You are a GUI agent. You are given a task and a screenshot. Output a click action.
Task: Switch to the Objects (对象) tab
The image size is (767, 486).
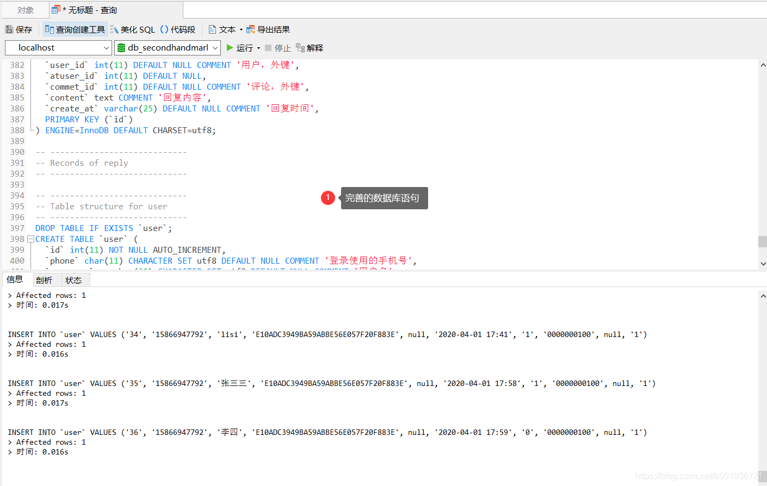[26, 10]
